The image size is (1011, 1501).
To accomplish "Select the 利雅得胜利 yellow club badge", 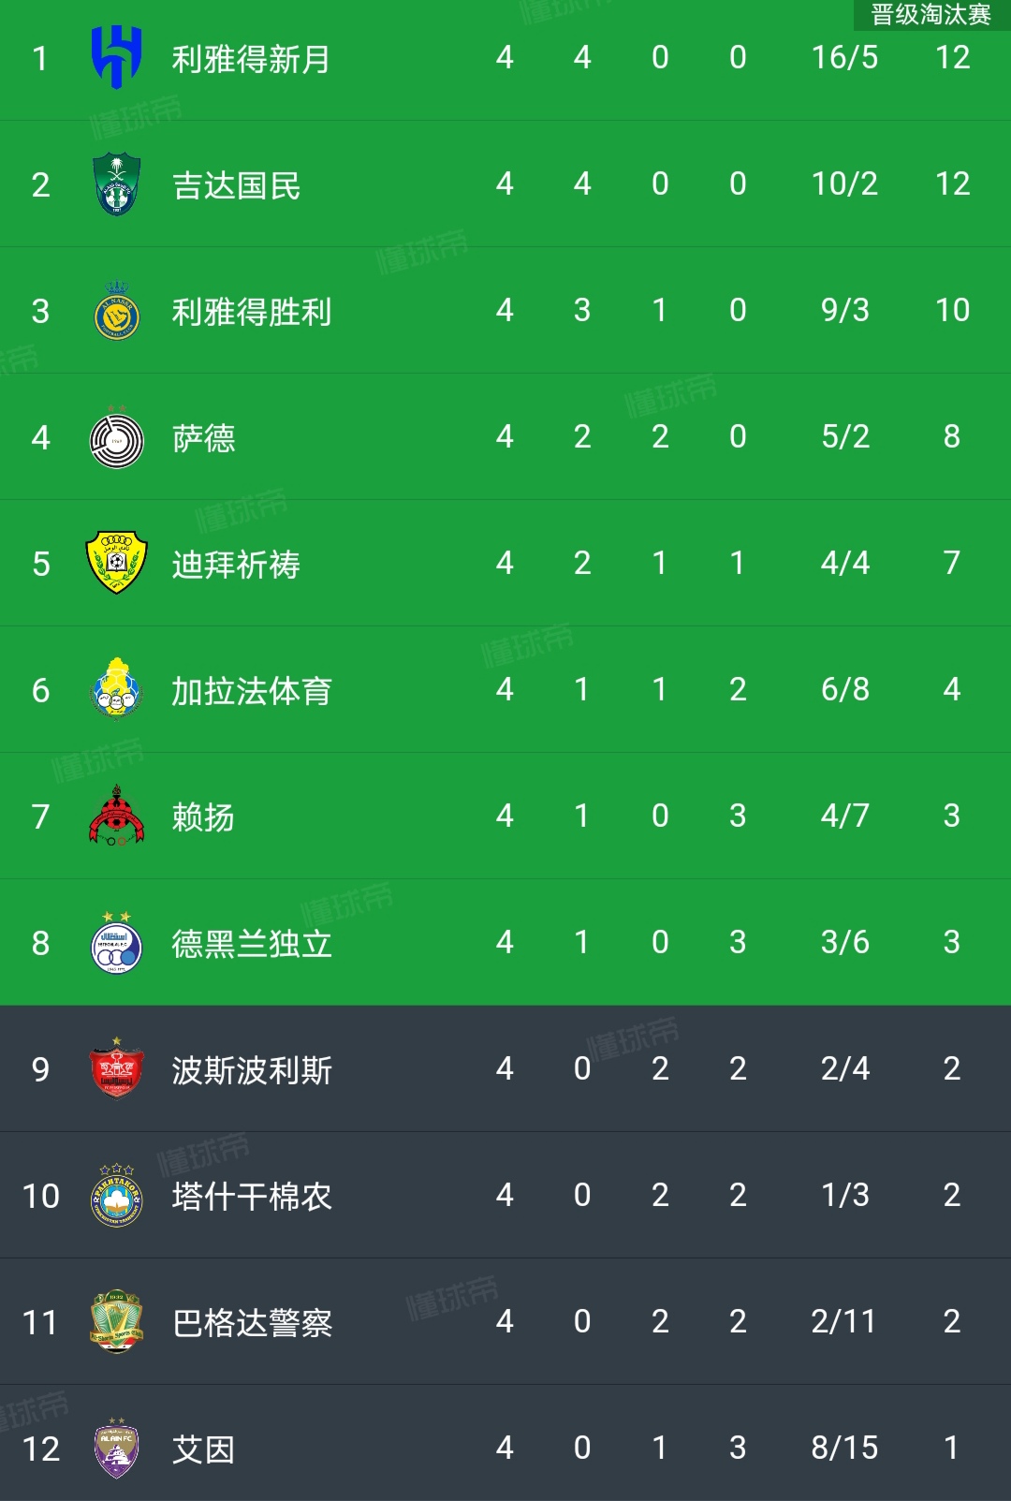I will (117, 311).
